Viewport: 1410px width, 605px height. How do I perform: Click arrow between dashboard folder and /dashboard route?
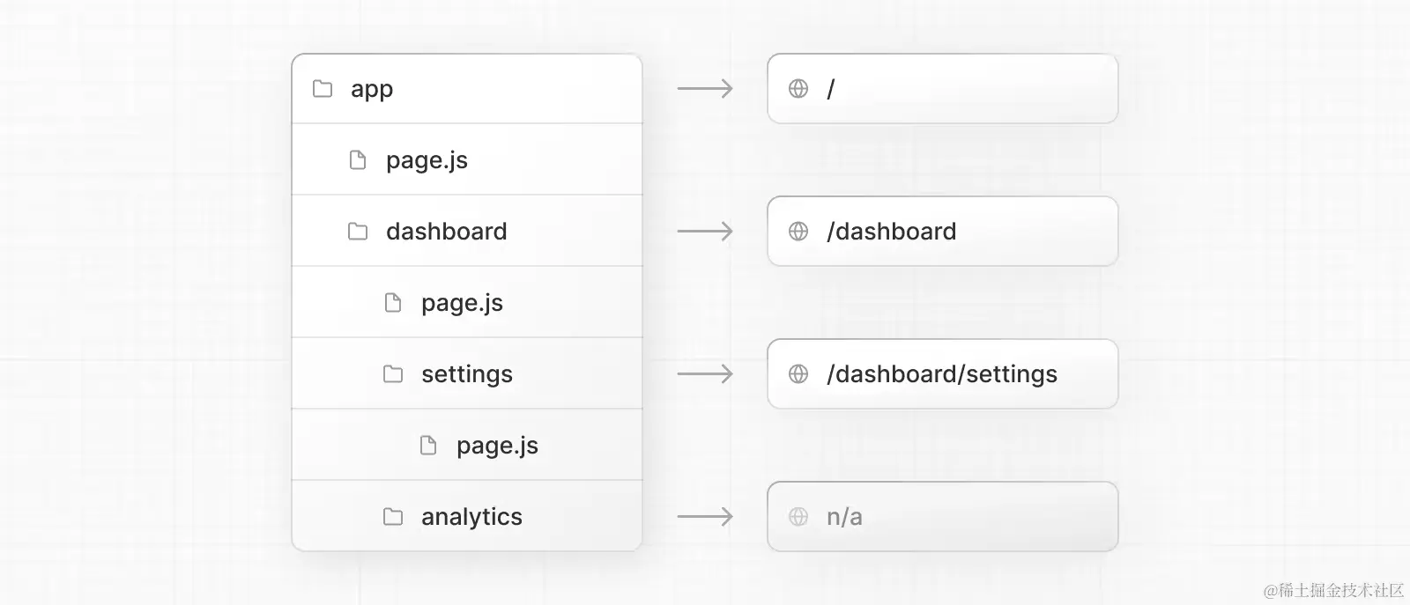click(x=705, y=232)
